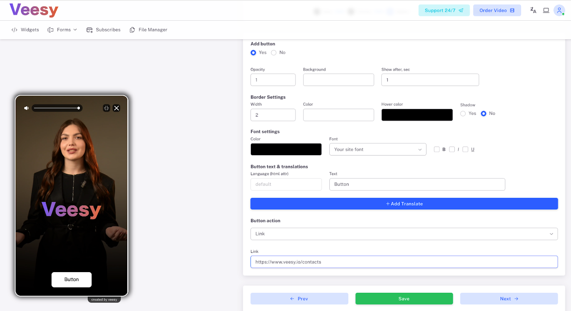Screen dimensions: 571x311
Task: Open the language translation icon
Action: [533, 10]
